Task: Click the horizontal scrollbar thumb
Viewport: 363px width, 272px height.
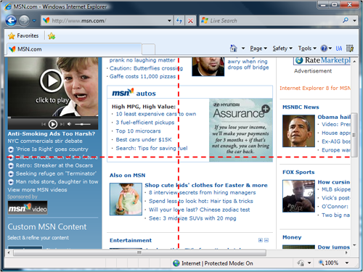Action: tap(140, 252)
